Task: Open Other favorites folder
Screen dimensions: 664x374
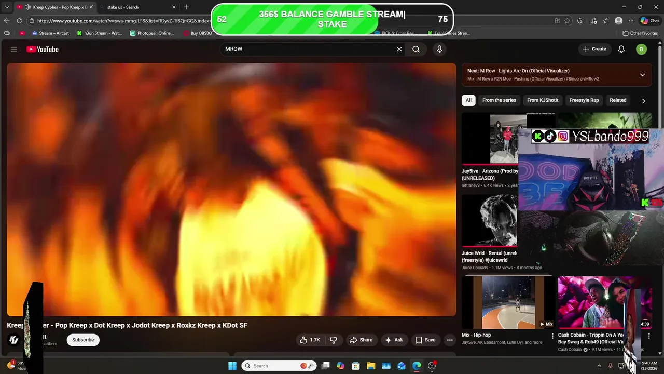Action: coord(640,33)
